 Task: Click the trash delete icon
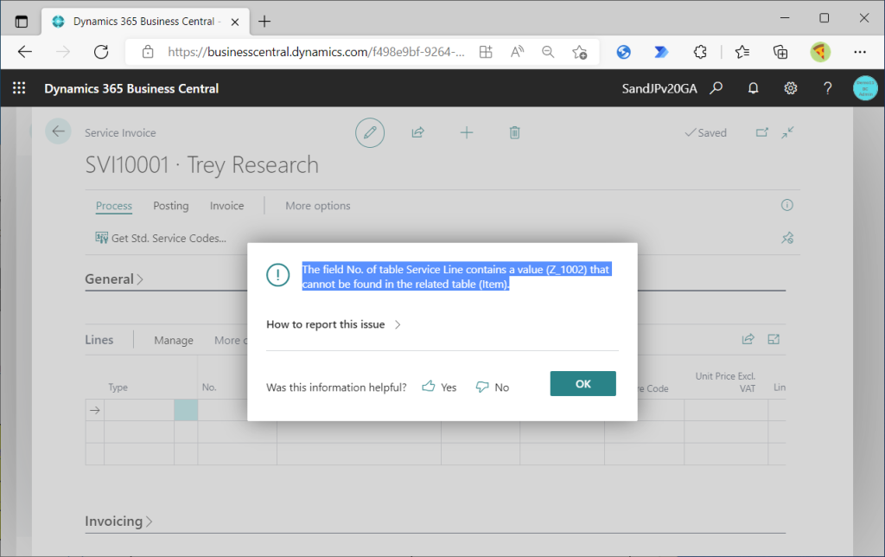point(515,132)
